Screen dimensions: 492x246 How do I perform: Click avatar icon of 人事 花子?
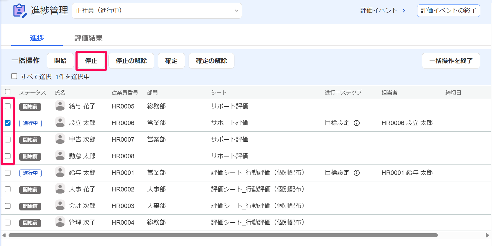click(60, 189)
